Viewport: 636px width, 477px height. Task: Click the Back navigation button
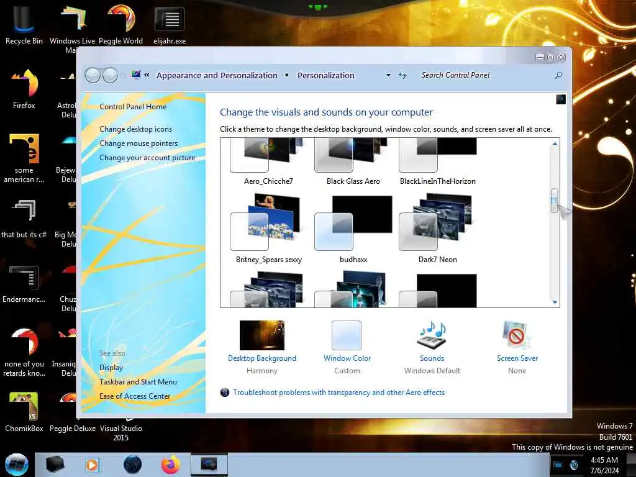point(93,75)
